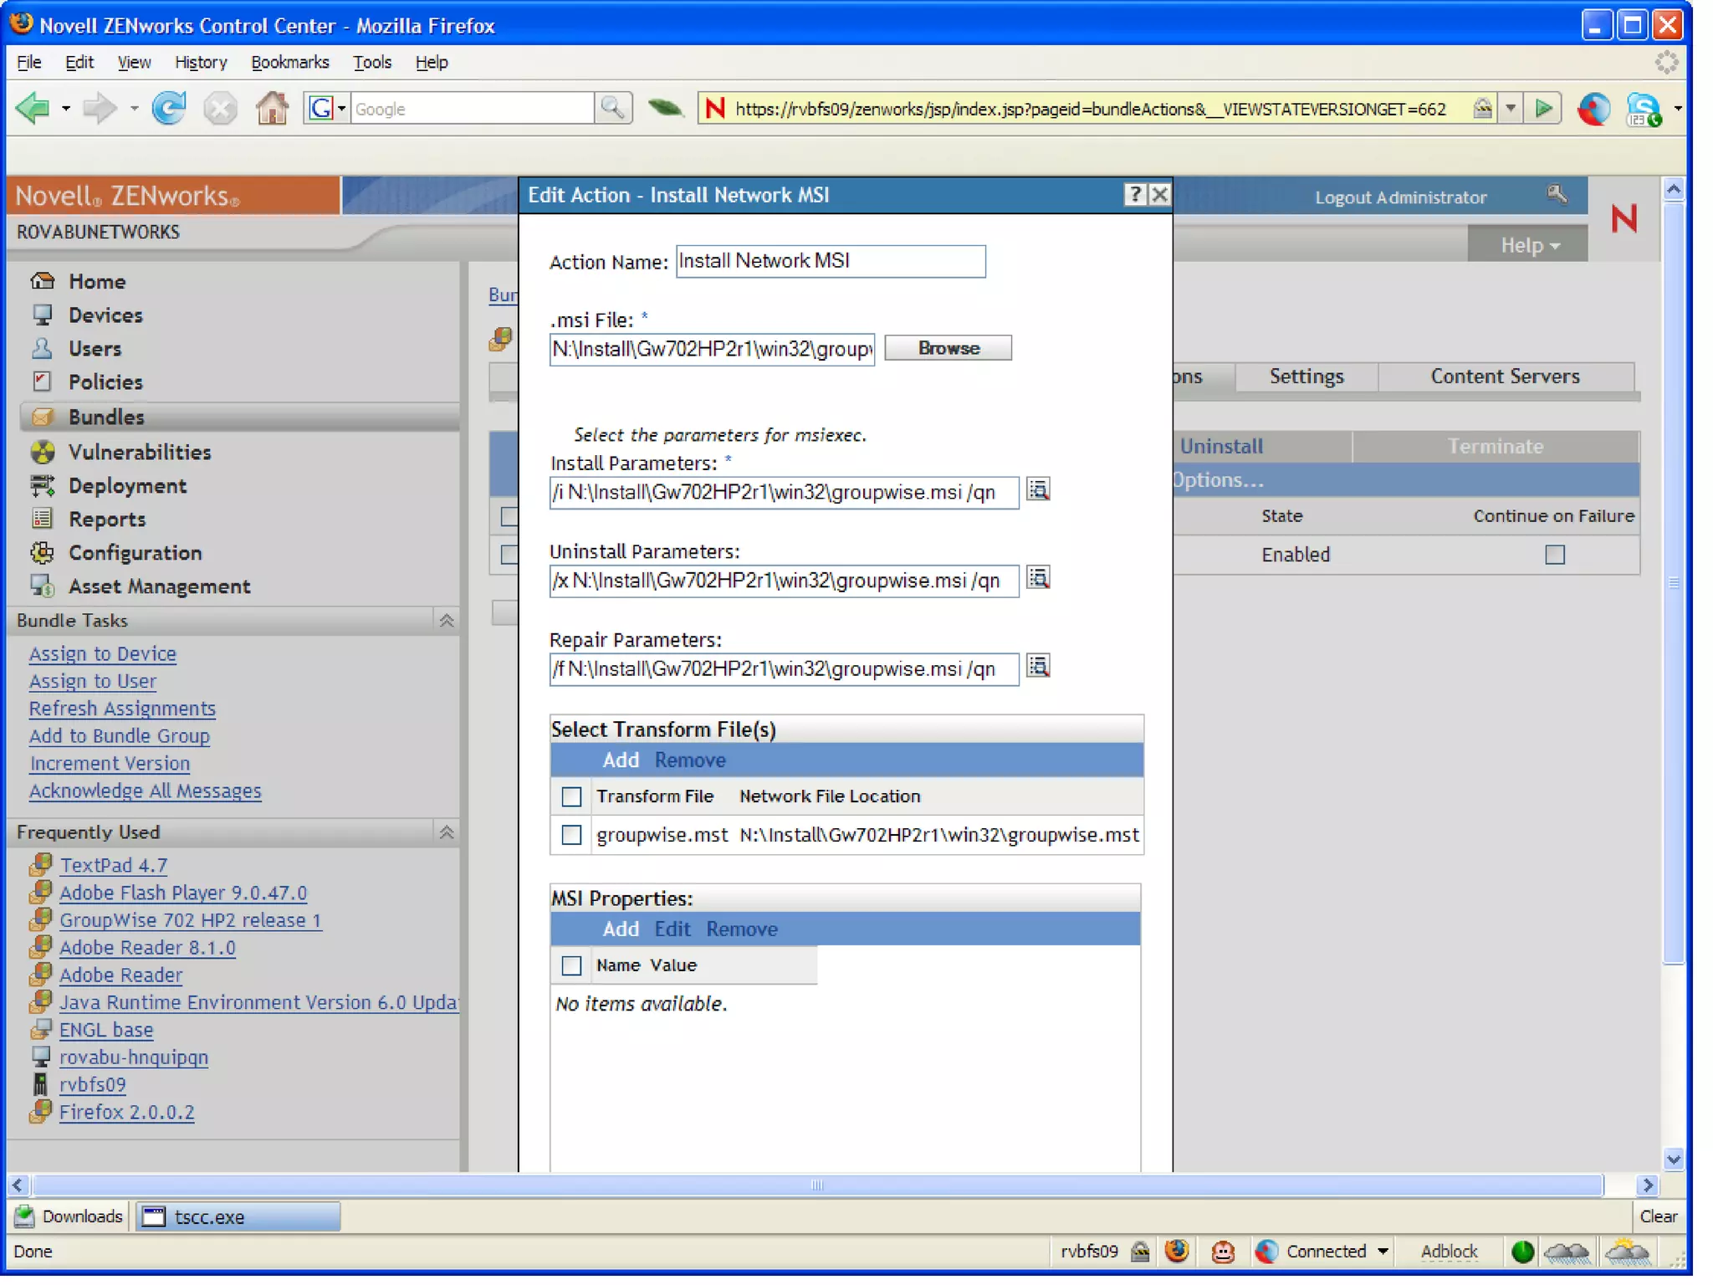Open parameter editor beside Install Parameters field

coord(1038,490)
